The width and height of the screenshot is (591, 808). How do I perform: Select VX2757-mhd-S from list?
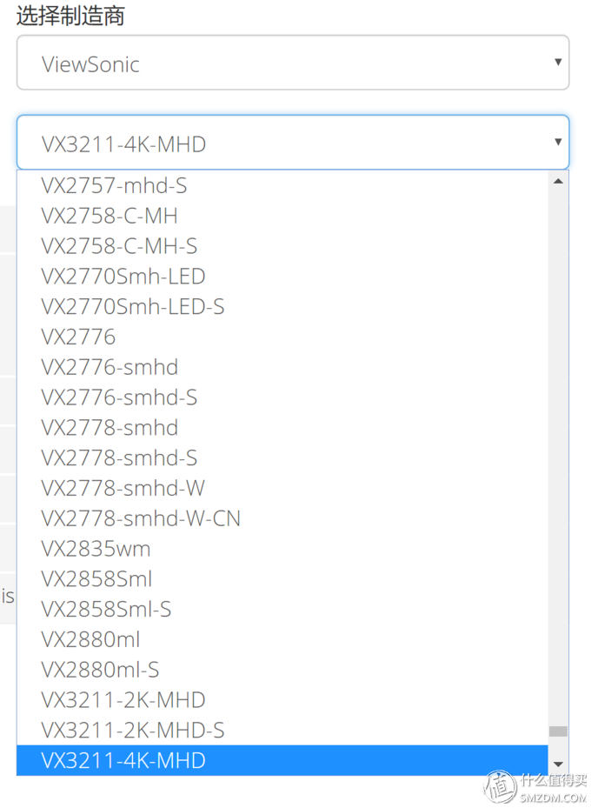coord(114,185)
